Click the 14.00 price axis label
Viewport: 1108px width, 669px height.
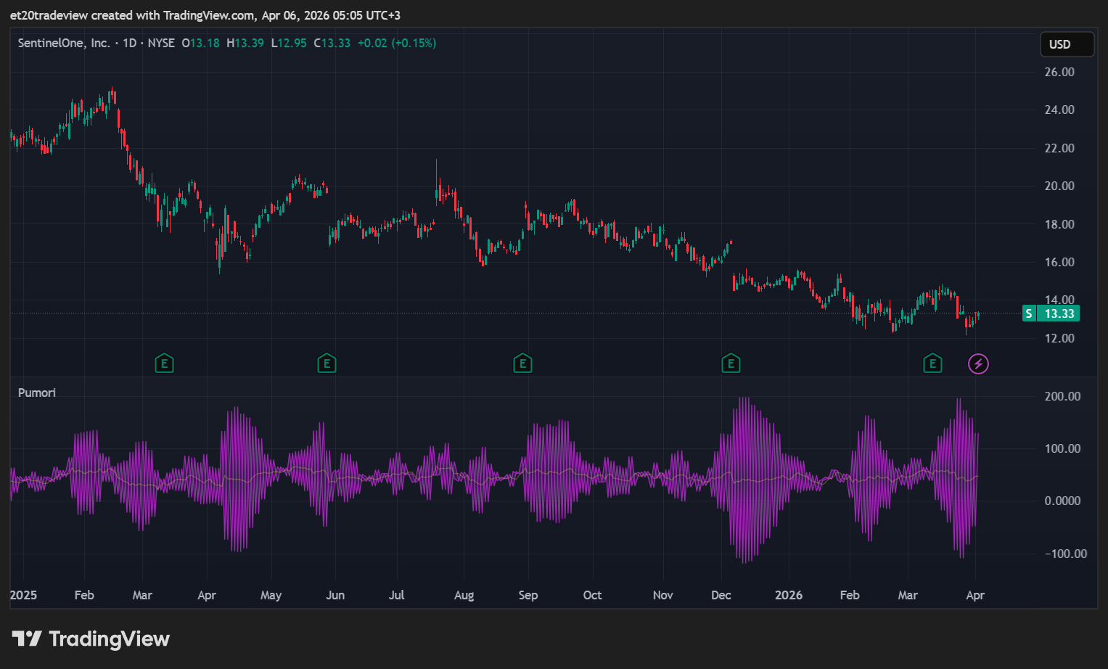point(1059,300)
